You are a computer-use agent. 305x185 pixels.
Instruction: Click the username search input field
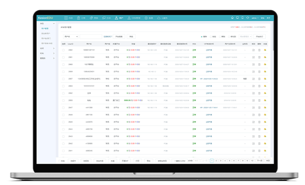point(91,37)
